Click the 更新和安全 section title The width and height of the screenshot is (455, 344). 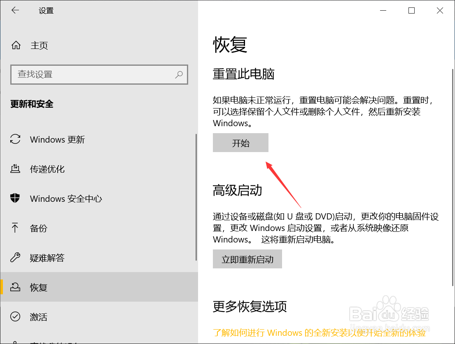[32, 104]
